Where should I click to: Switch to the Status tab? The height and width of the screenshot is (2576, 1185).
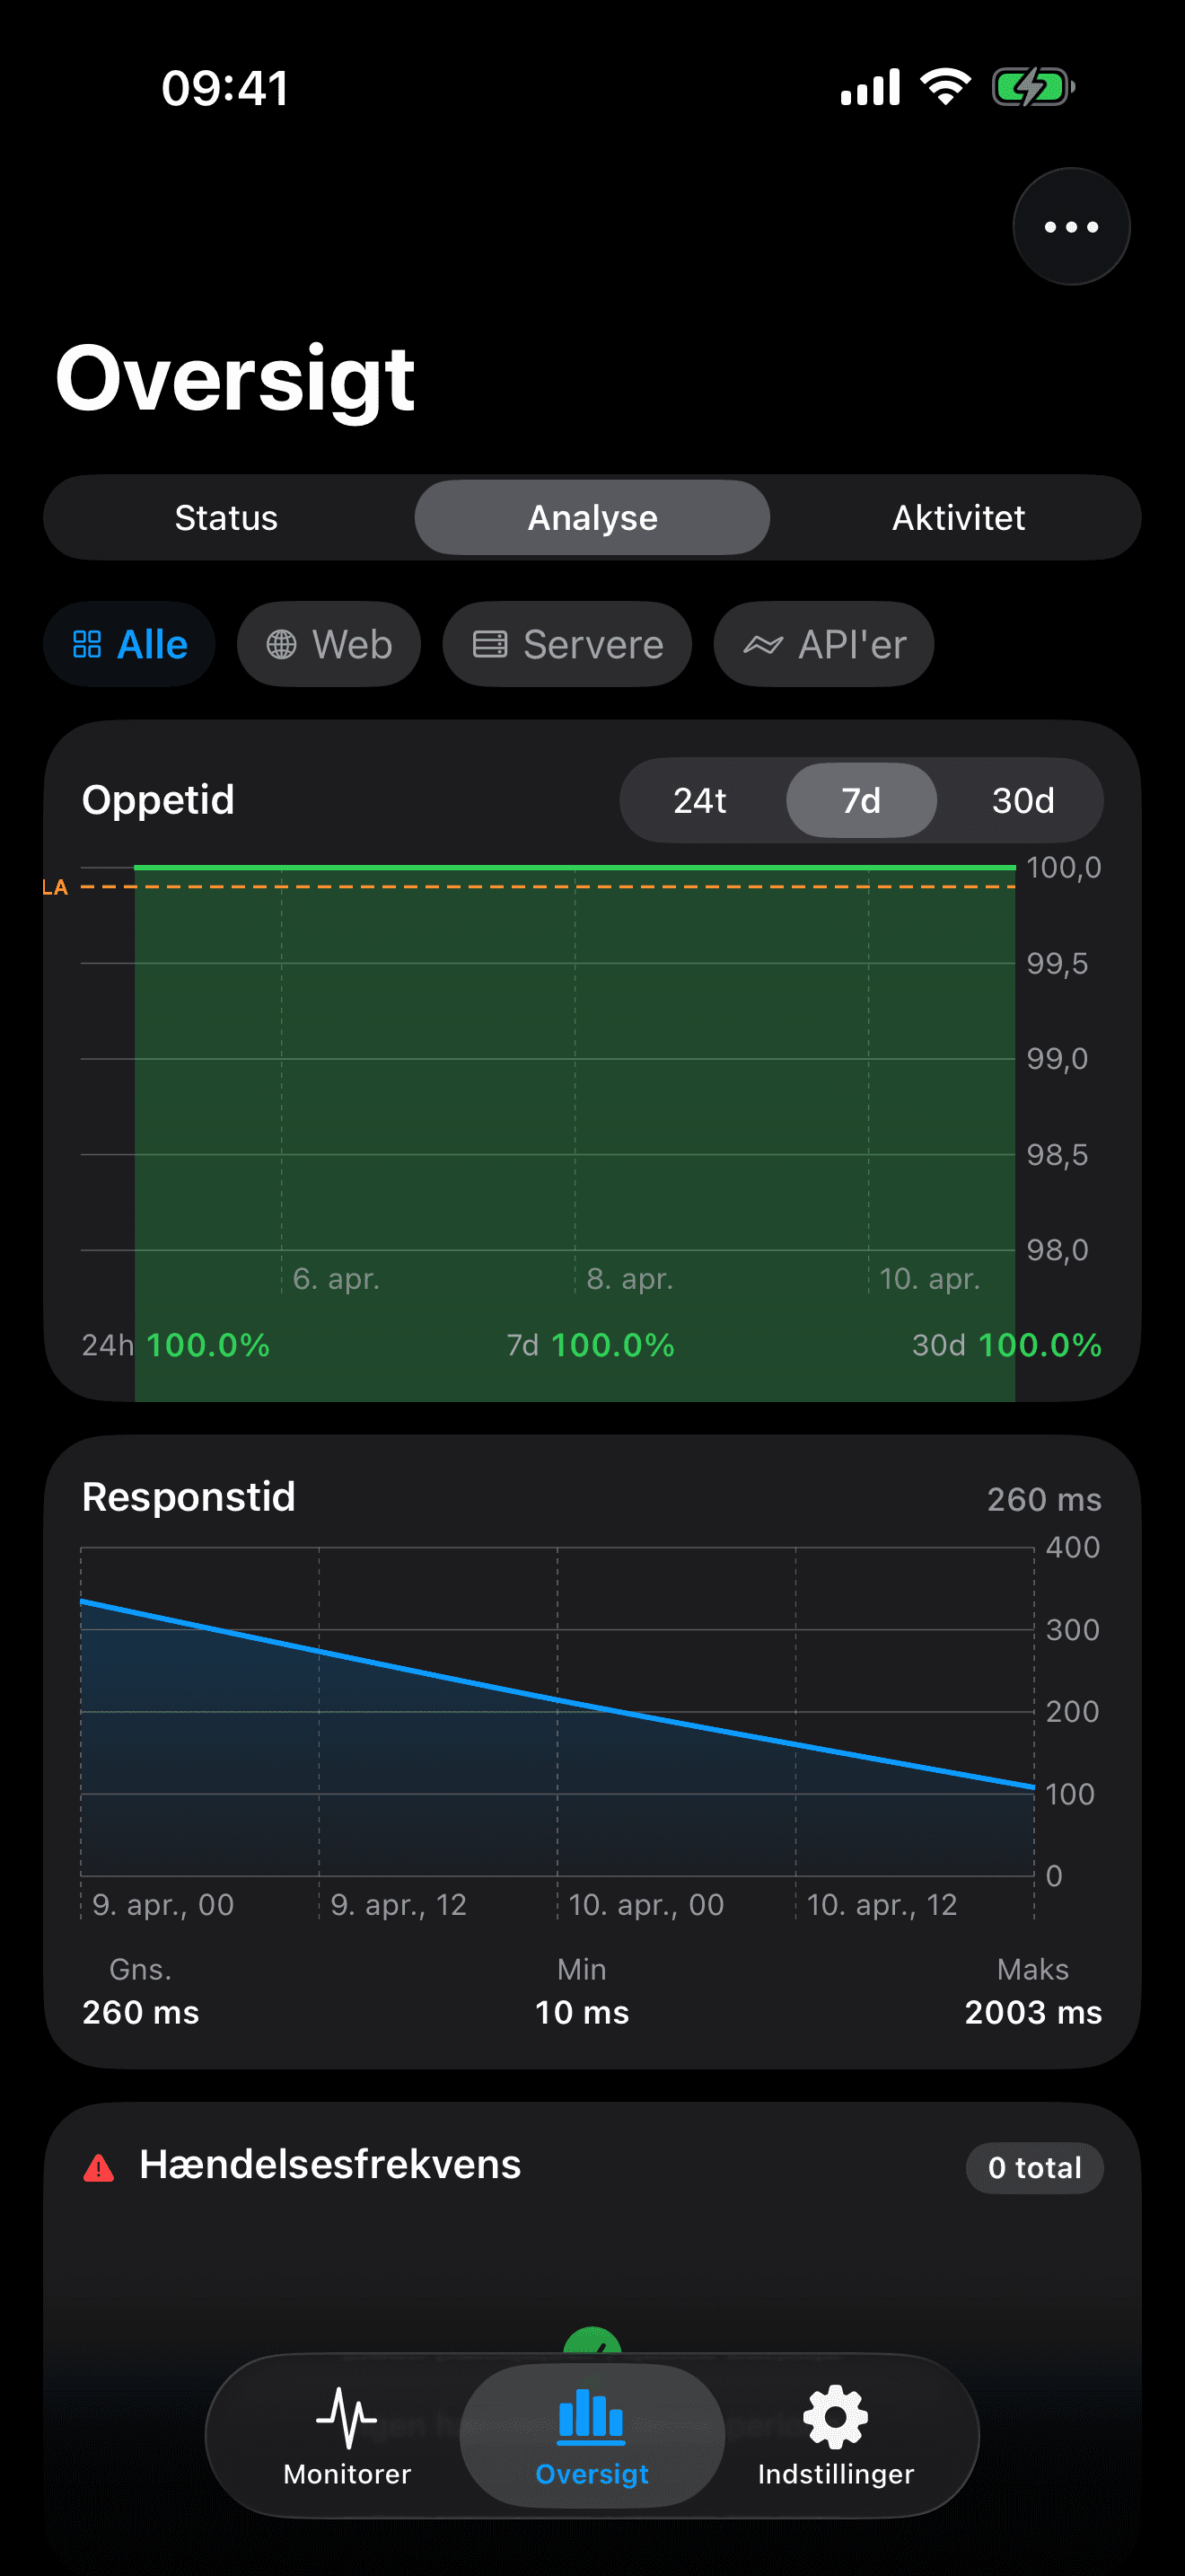[x=227, y=518]
